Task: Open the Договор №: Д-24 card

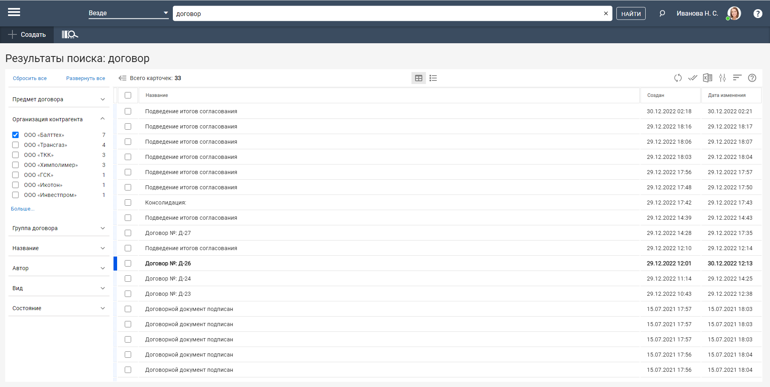Action: click(168, 279)
